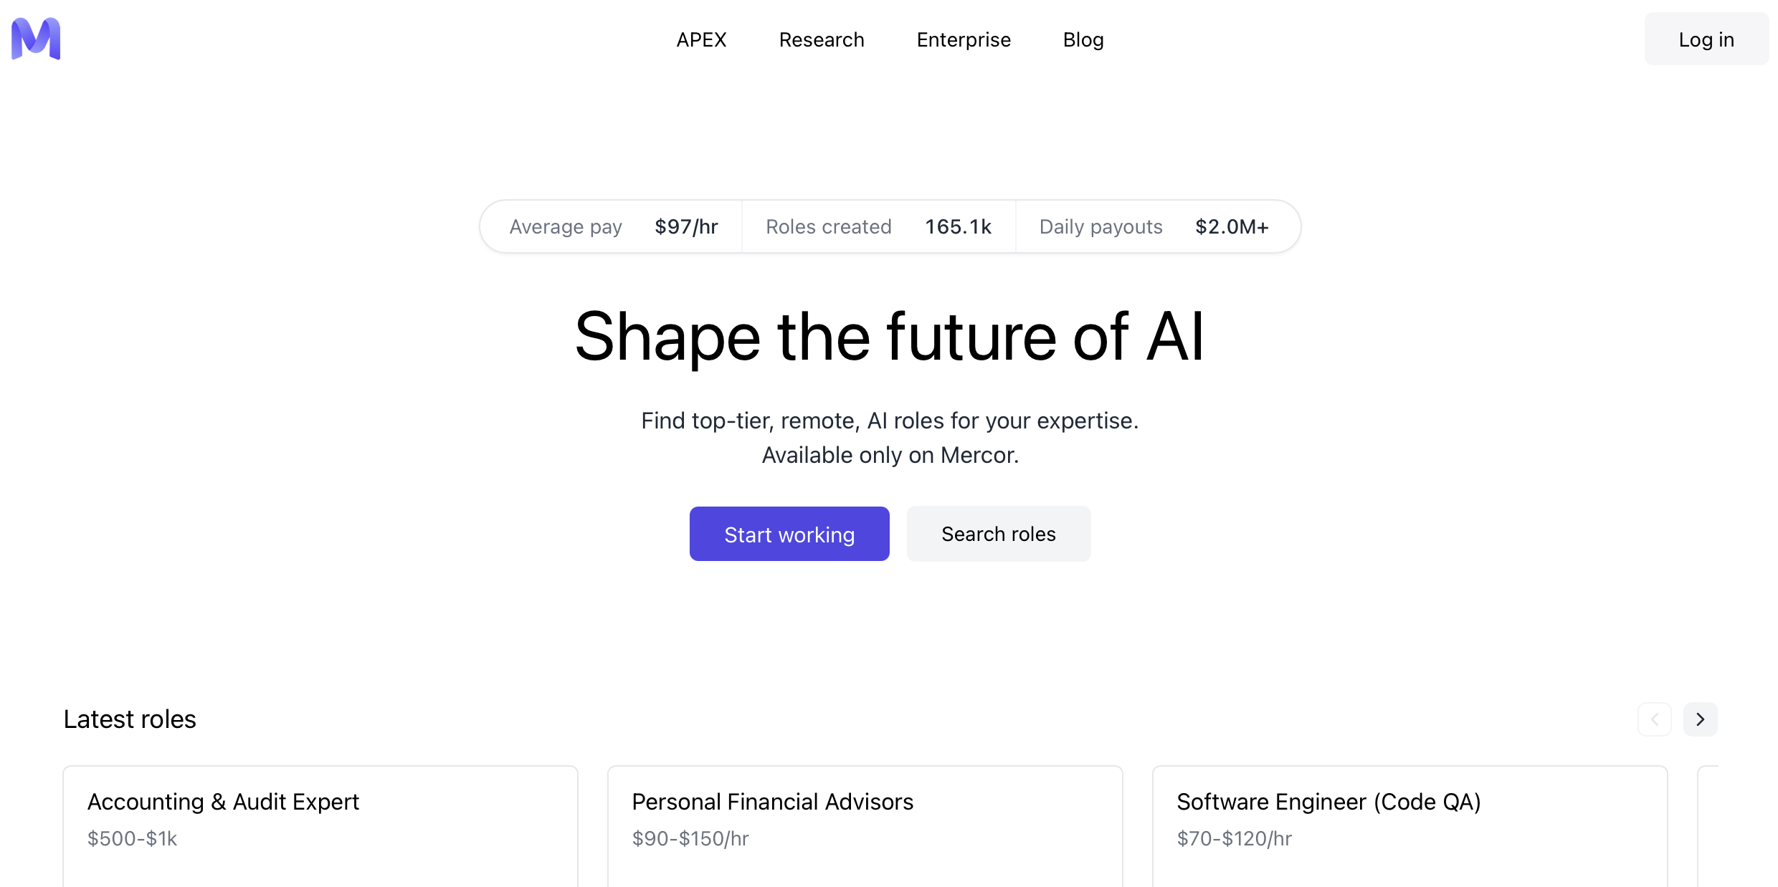The width and height of the screenshot is (1778, 887).
Task: Click the Mercor logo icon
Action: click(x=36, y=39)
